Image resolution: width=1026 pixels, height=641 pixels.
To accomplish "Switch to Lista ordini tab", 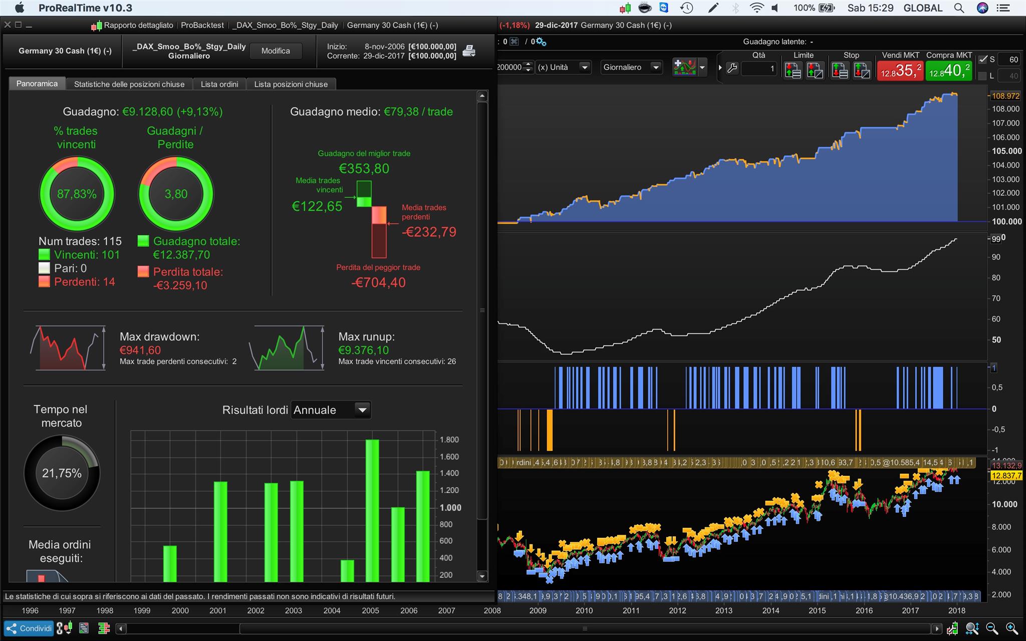I will pos(219,84).
